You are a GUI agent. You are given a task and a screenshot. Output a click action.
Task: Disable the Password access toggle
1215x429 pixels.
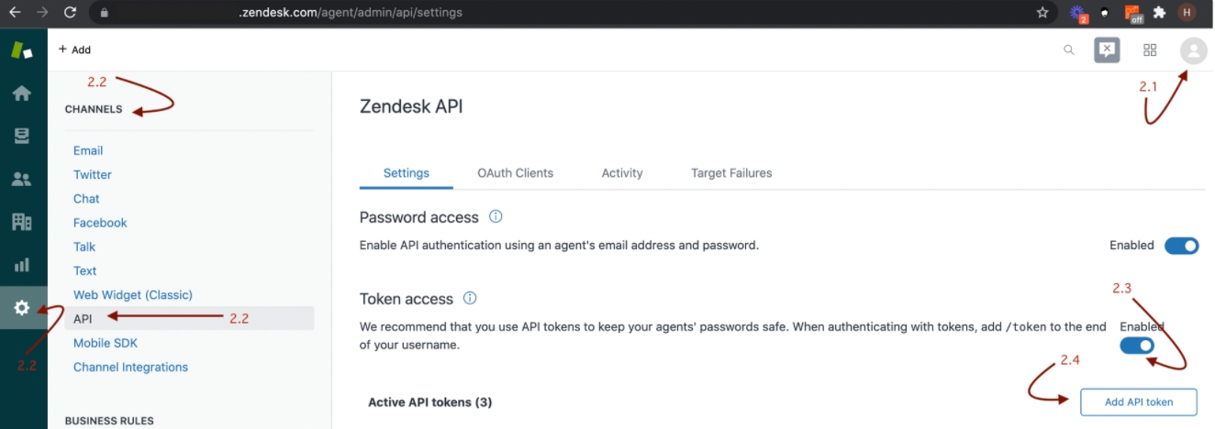pyautogui.click(x=1181, y=246)
